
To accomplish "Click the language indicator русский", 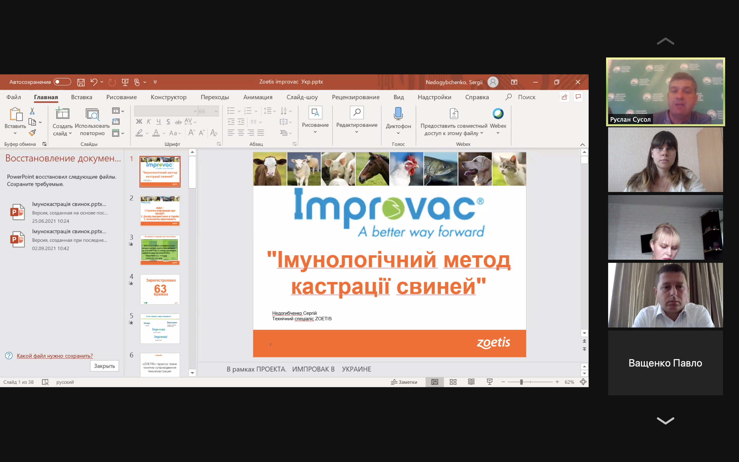I will pyautogui.click(x=65, y=382).
